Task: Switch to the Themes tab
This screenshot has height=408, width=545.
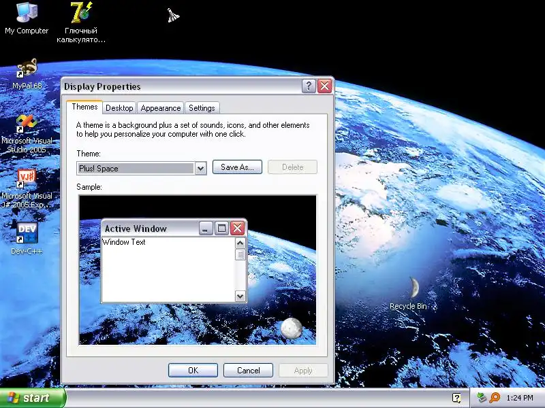Action: pyautogui.click(x=84, y=107)
